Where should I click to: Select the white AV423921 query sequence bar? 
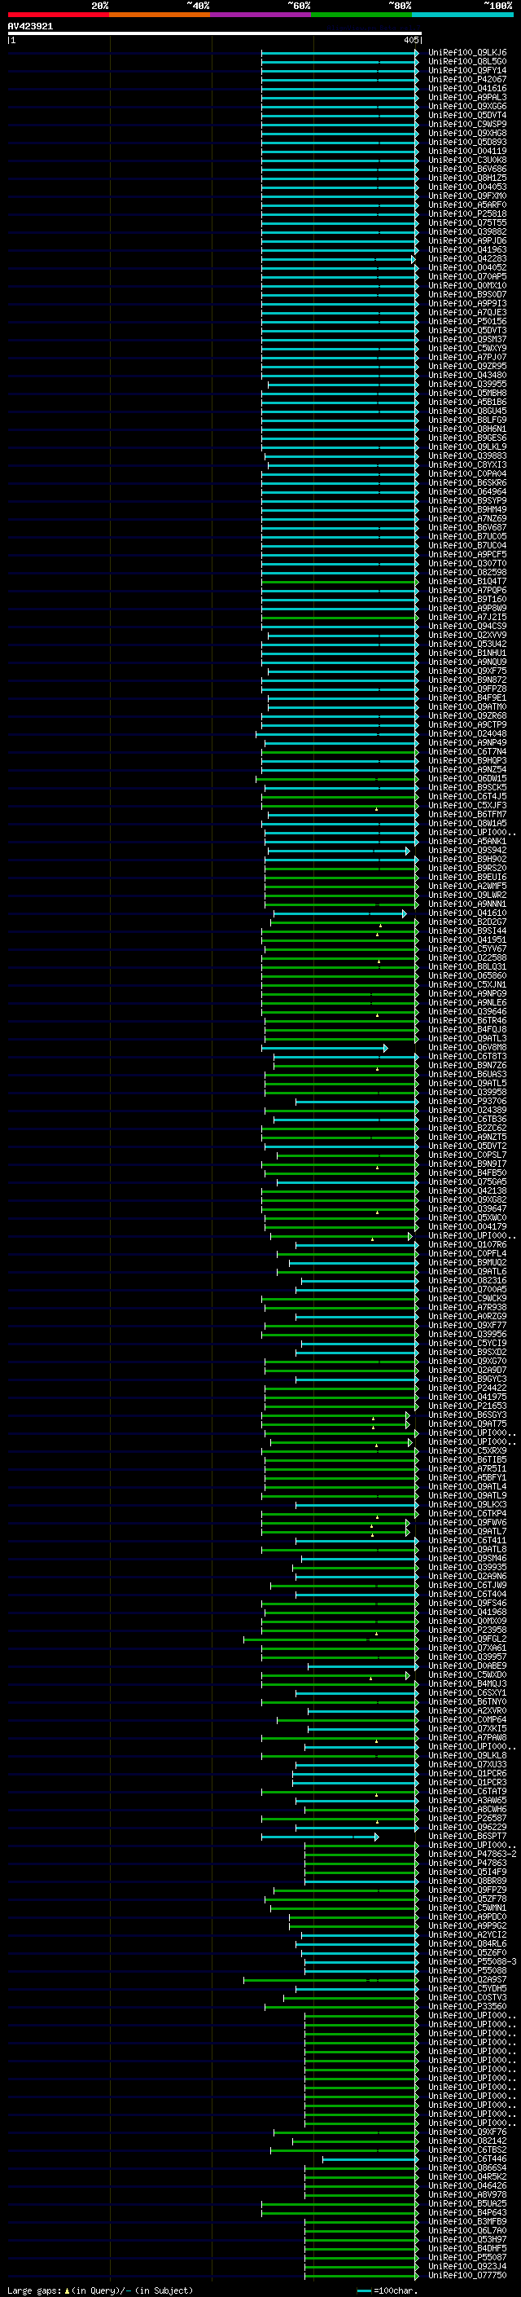pyautogui.click(x=214, y=34)
